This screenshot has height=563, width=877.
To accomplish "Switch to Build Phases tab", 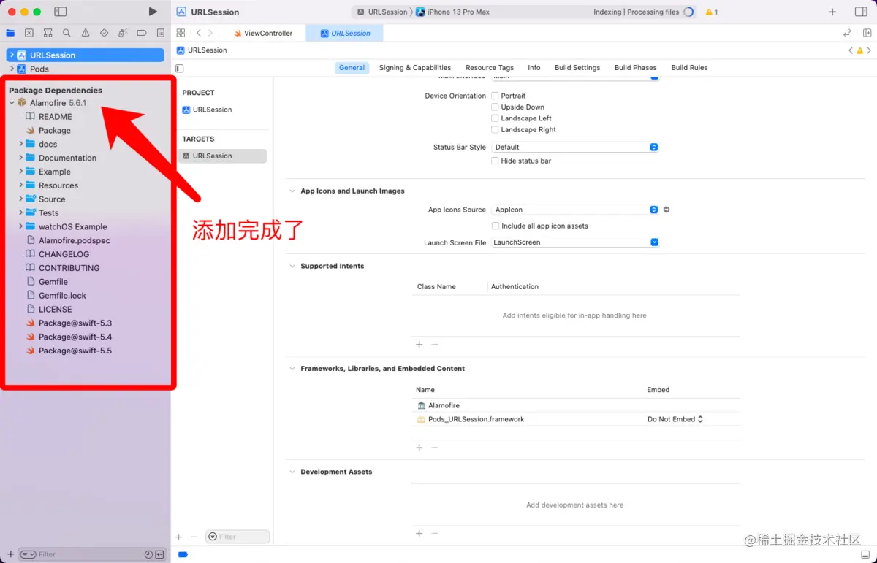I will [x=635, y=68].
